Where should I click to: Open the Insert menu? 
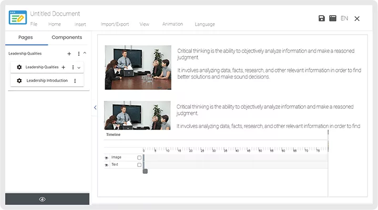pyautogui.click(x=80, y=24)
